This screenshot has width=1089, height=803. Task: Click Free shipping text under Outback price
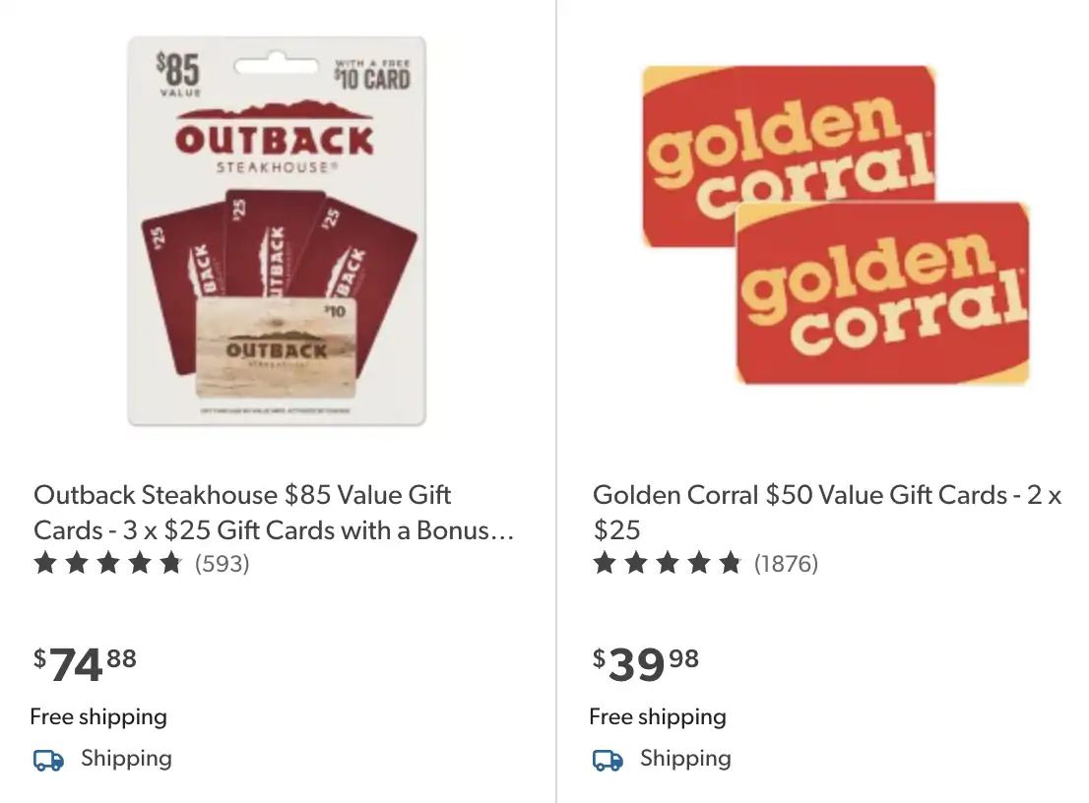98,717
